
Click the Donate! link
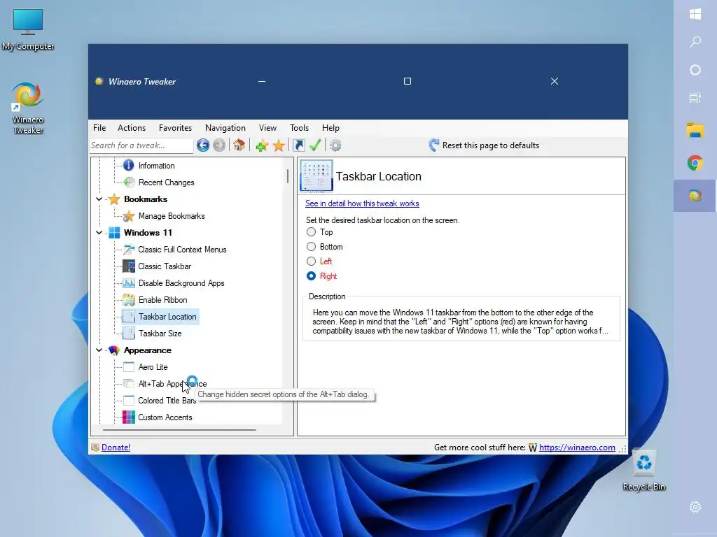[116, 447]
